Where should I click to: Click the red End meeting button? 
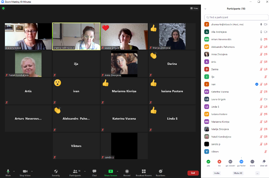[x=193, y=173]
